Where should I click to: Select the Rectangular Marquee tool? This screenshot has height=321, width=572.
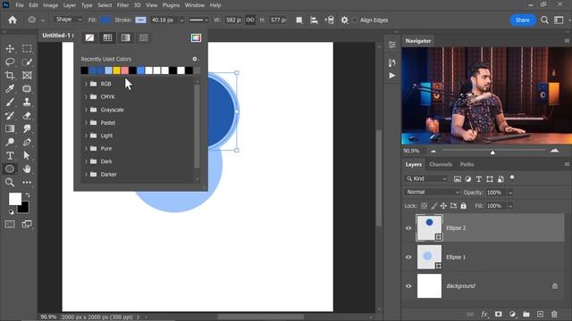click(x=27, y=48)
